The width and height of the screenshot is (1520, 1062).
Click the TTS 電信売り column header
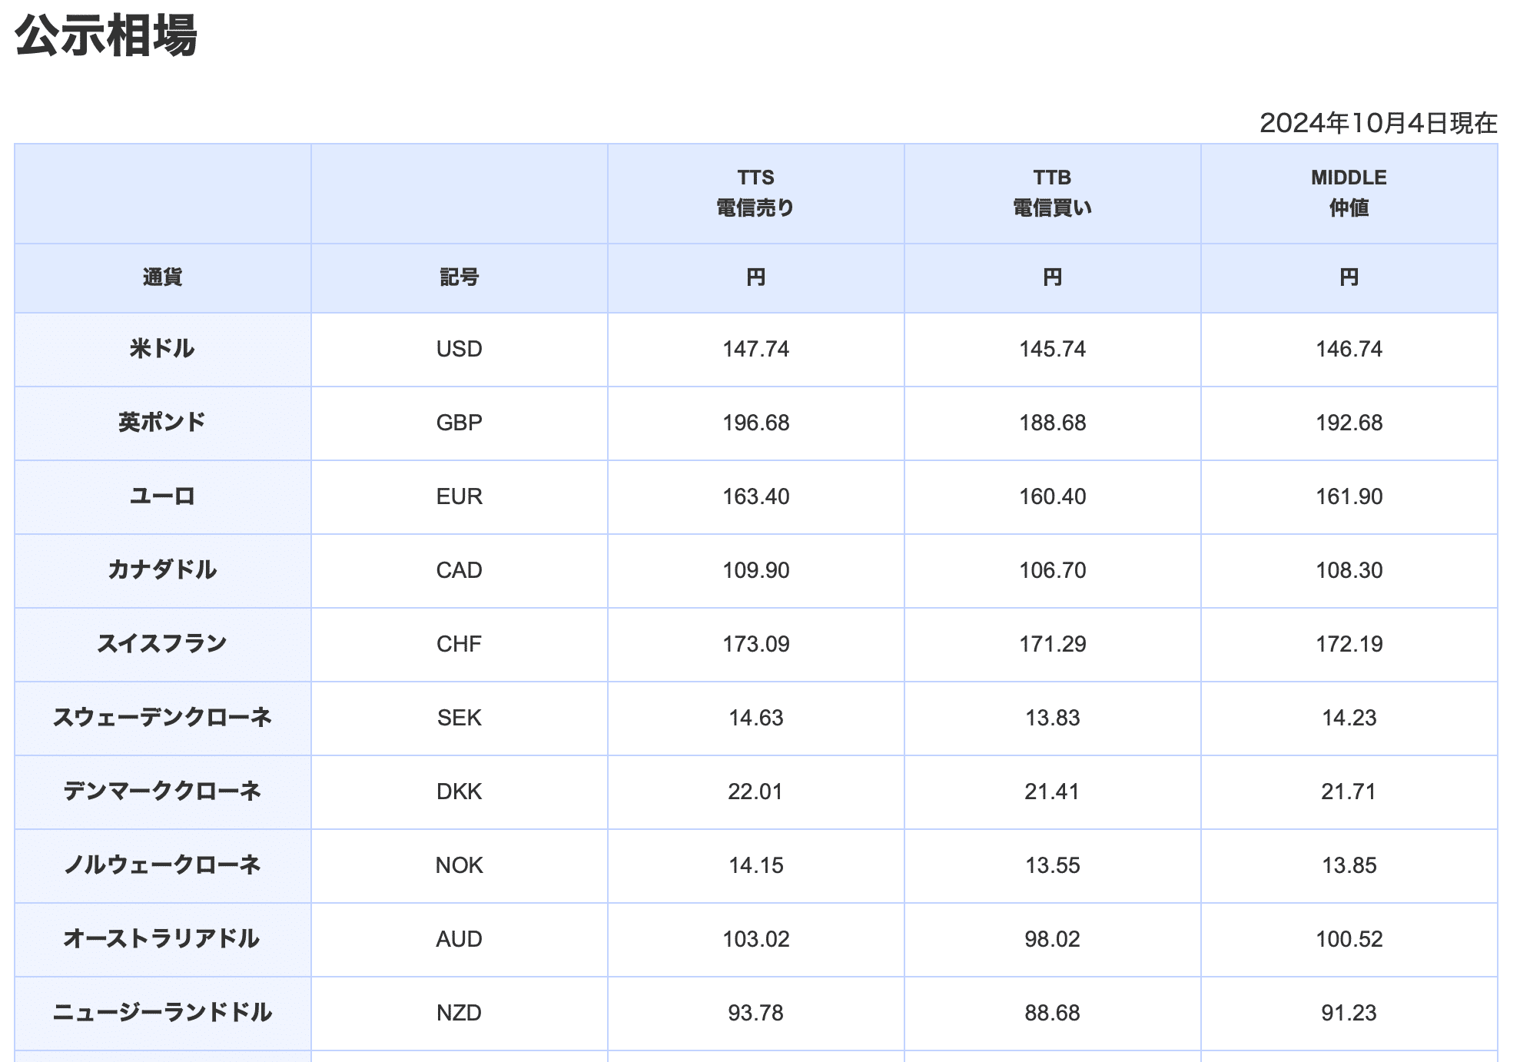coord(755,193)
